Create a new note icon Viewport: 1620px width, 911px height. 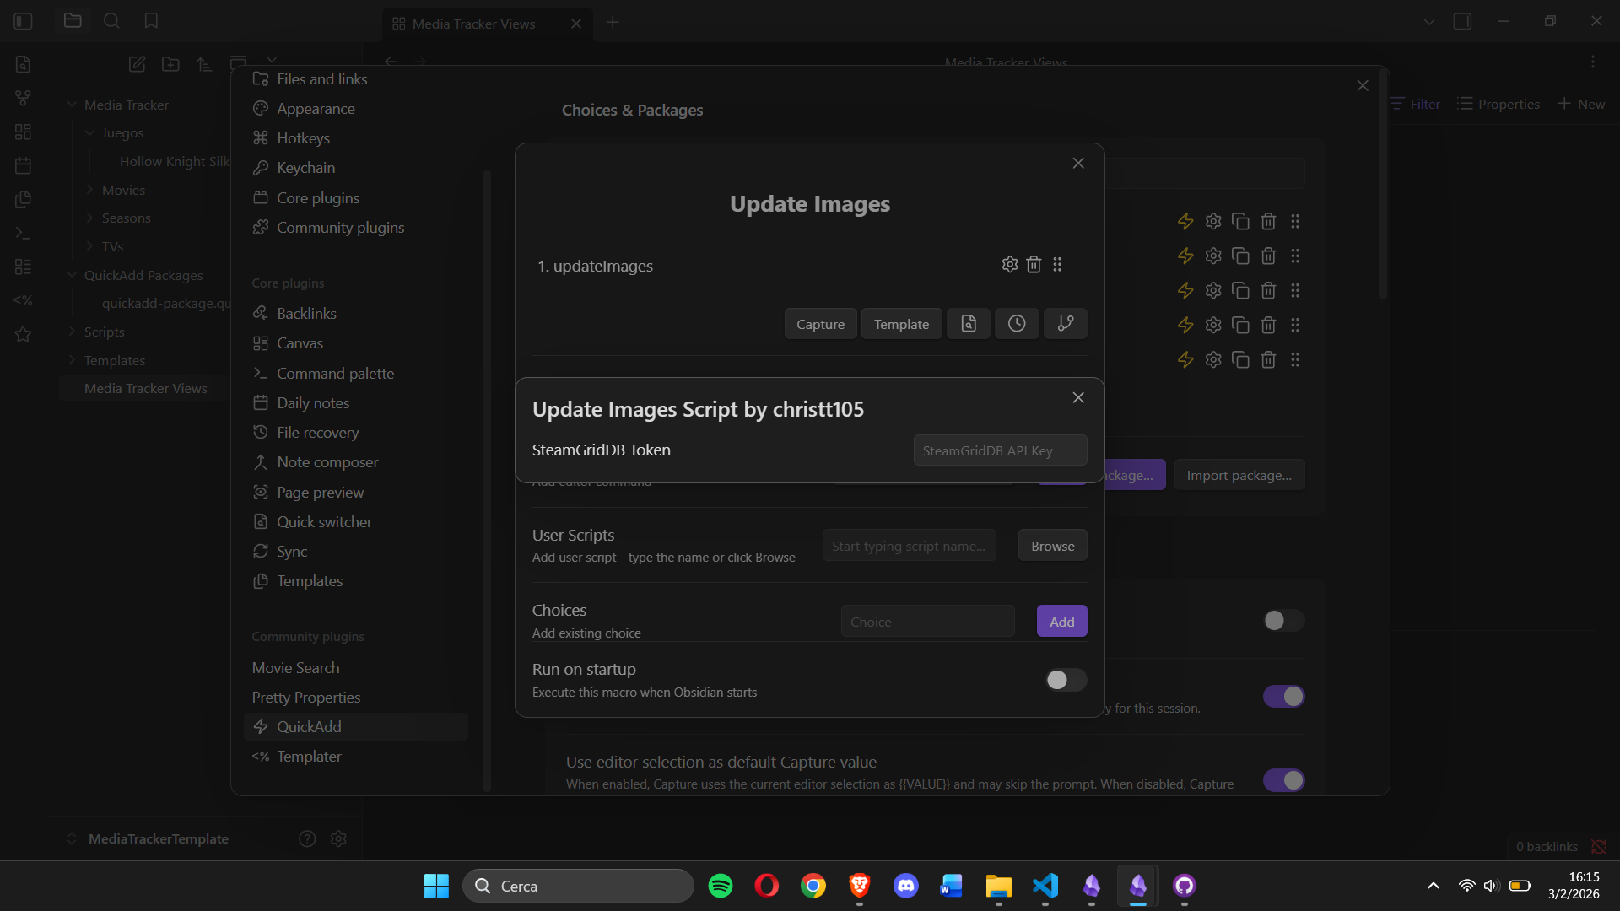coord(137,64)
